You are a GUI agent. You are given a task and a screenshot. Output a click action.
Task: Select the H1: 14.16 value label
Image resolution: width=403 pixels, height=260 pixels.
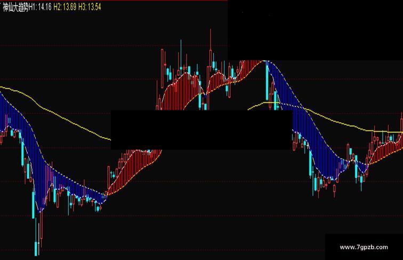tap(40, 7)
